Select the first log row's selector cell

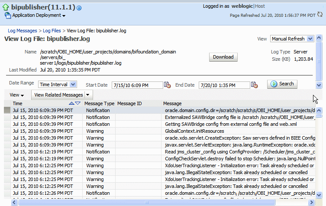tap(7, 110)
